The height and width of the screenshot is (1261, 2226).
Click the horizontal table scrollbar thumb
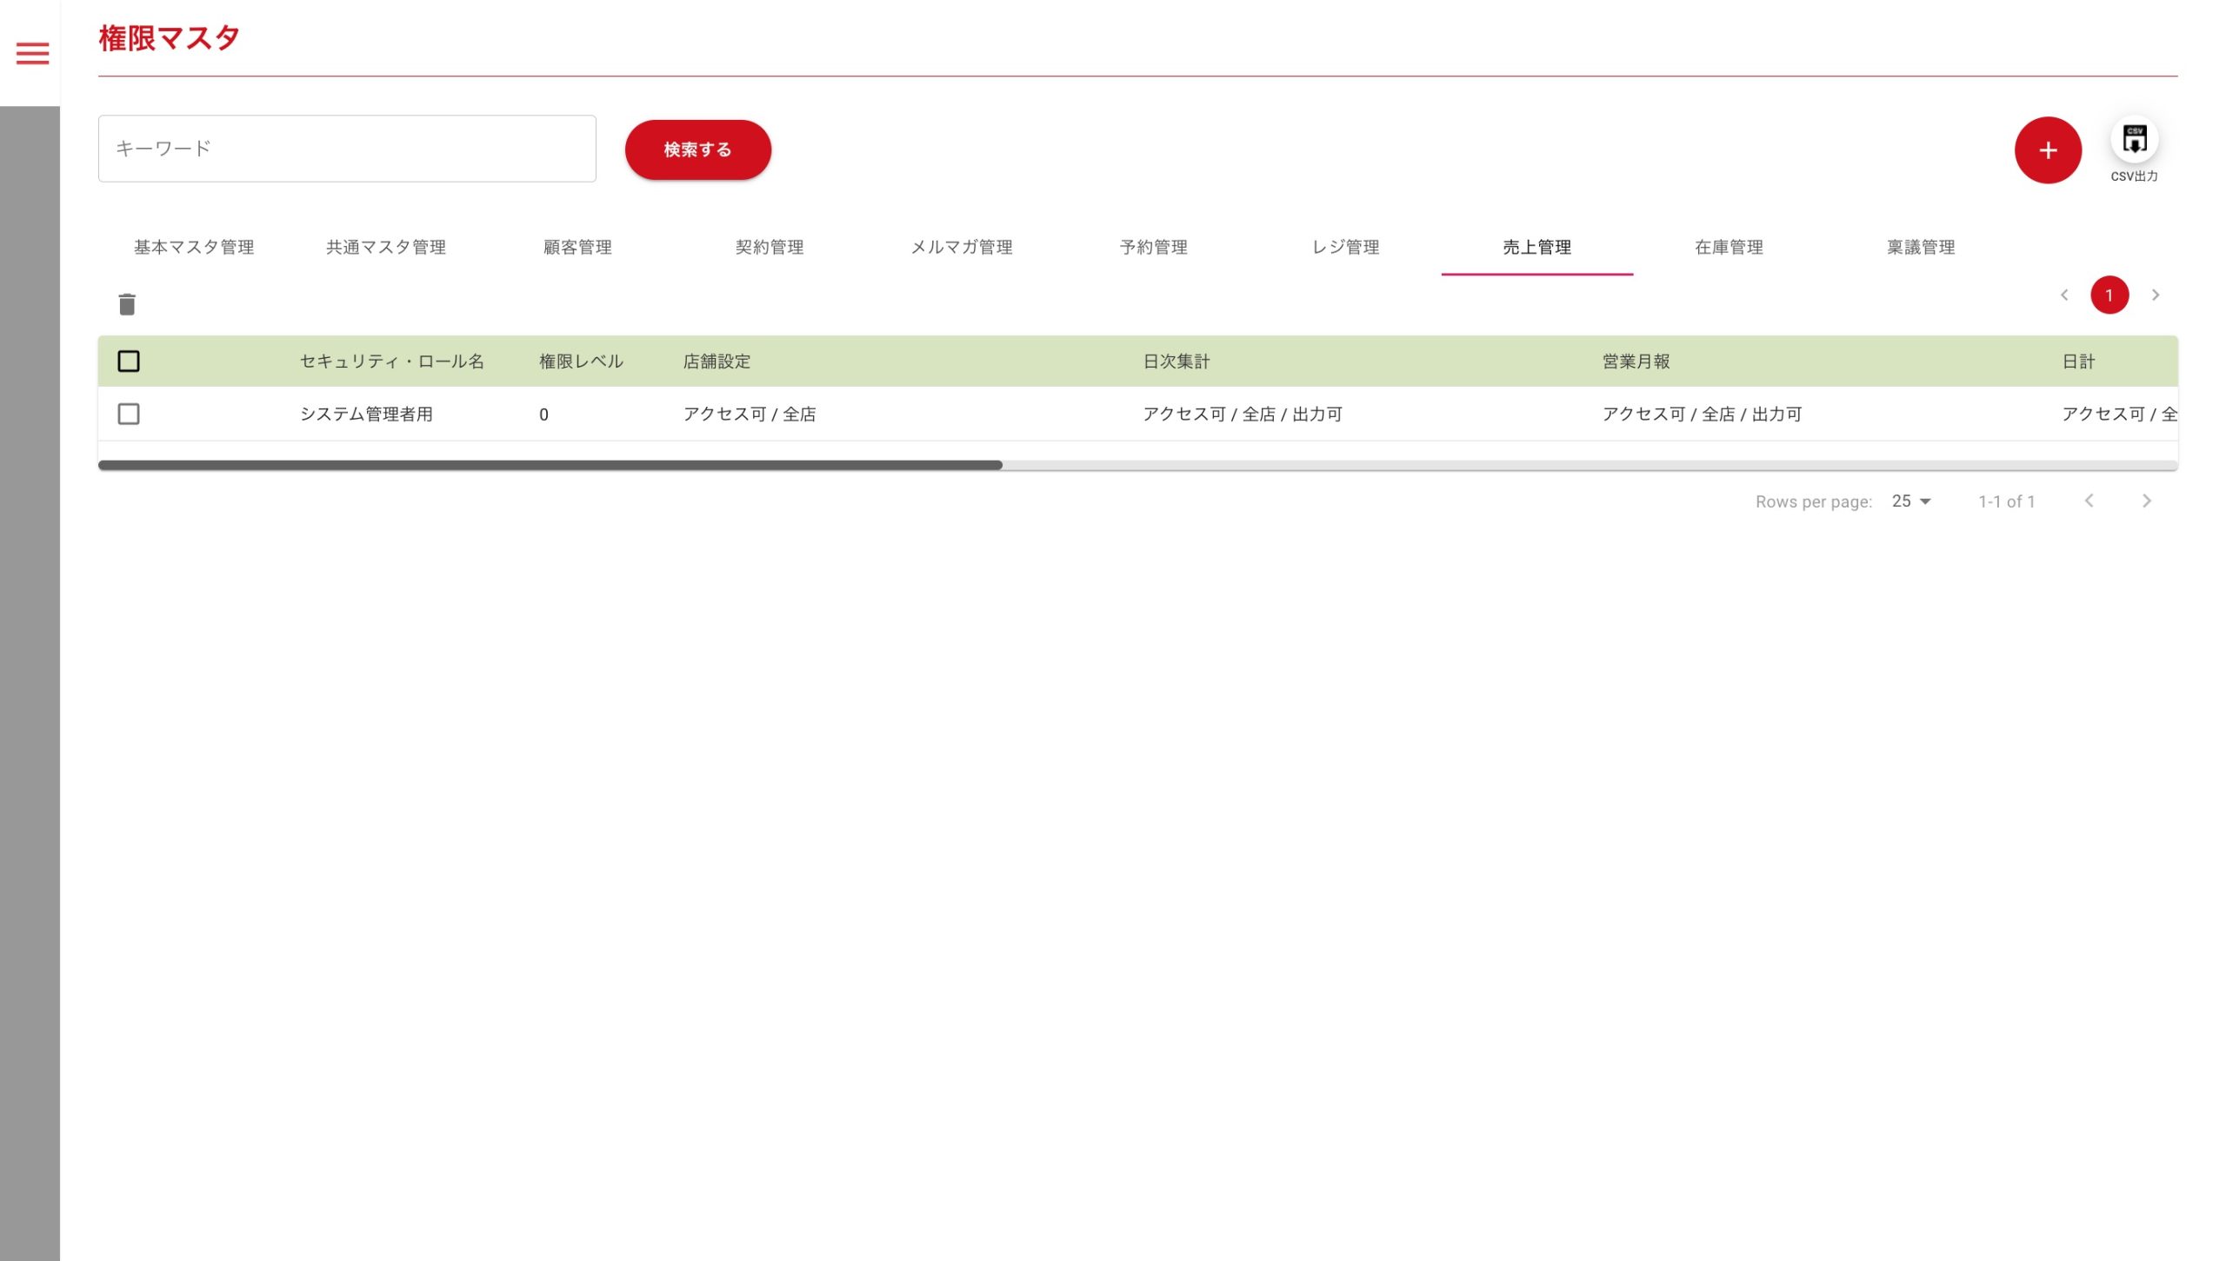(550, 466)
